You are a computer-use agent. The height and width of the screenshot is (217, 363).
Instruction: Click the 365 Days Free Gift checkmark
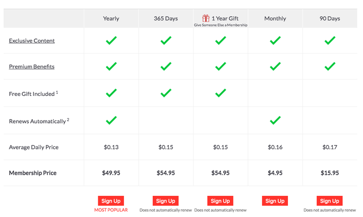click(x=166, y=93)
